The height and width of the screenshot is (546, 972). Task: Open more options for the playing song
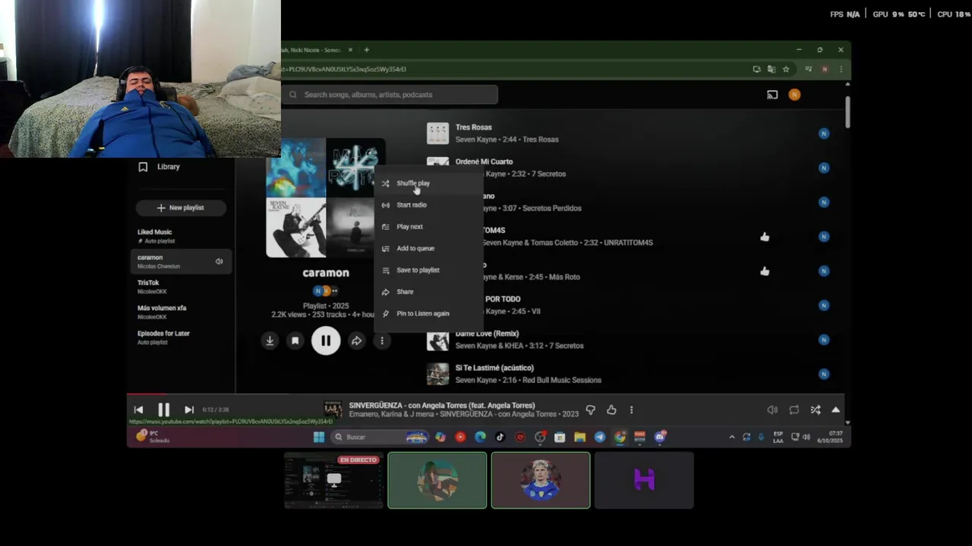(631, 410)
